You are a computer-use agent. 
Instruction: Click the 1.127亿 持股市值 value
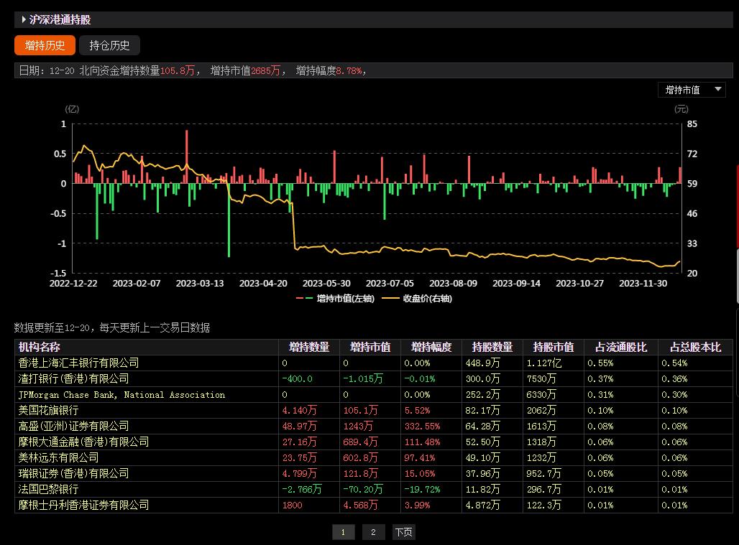coord(544,363)
